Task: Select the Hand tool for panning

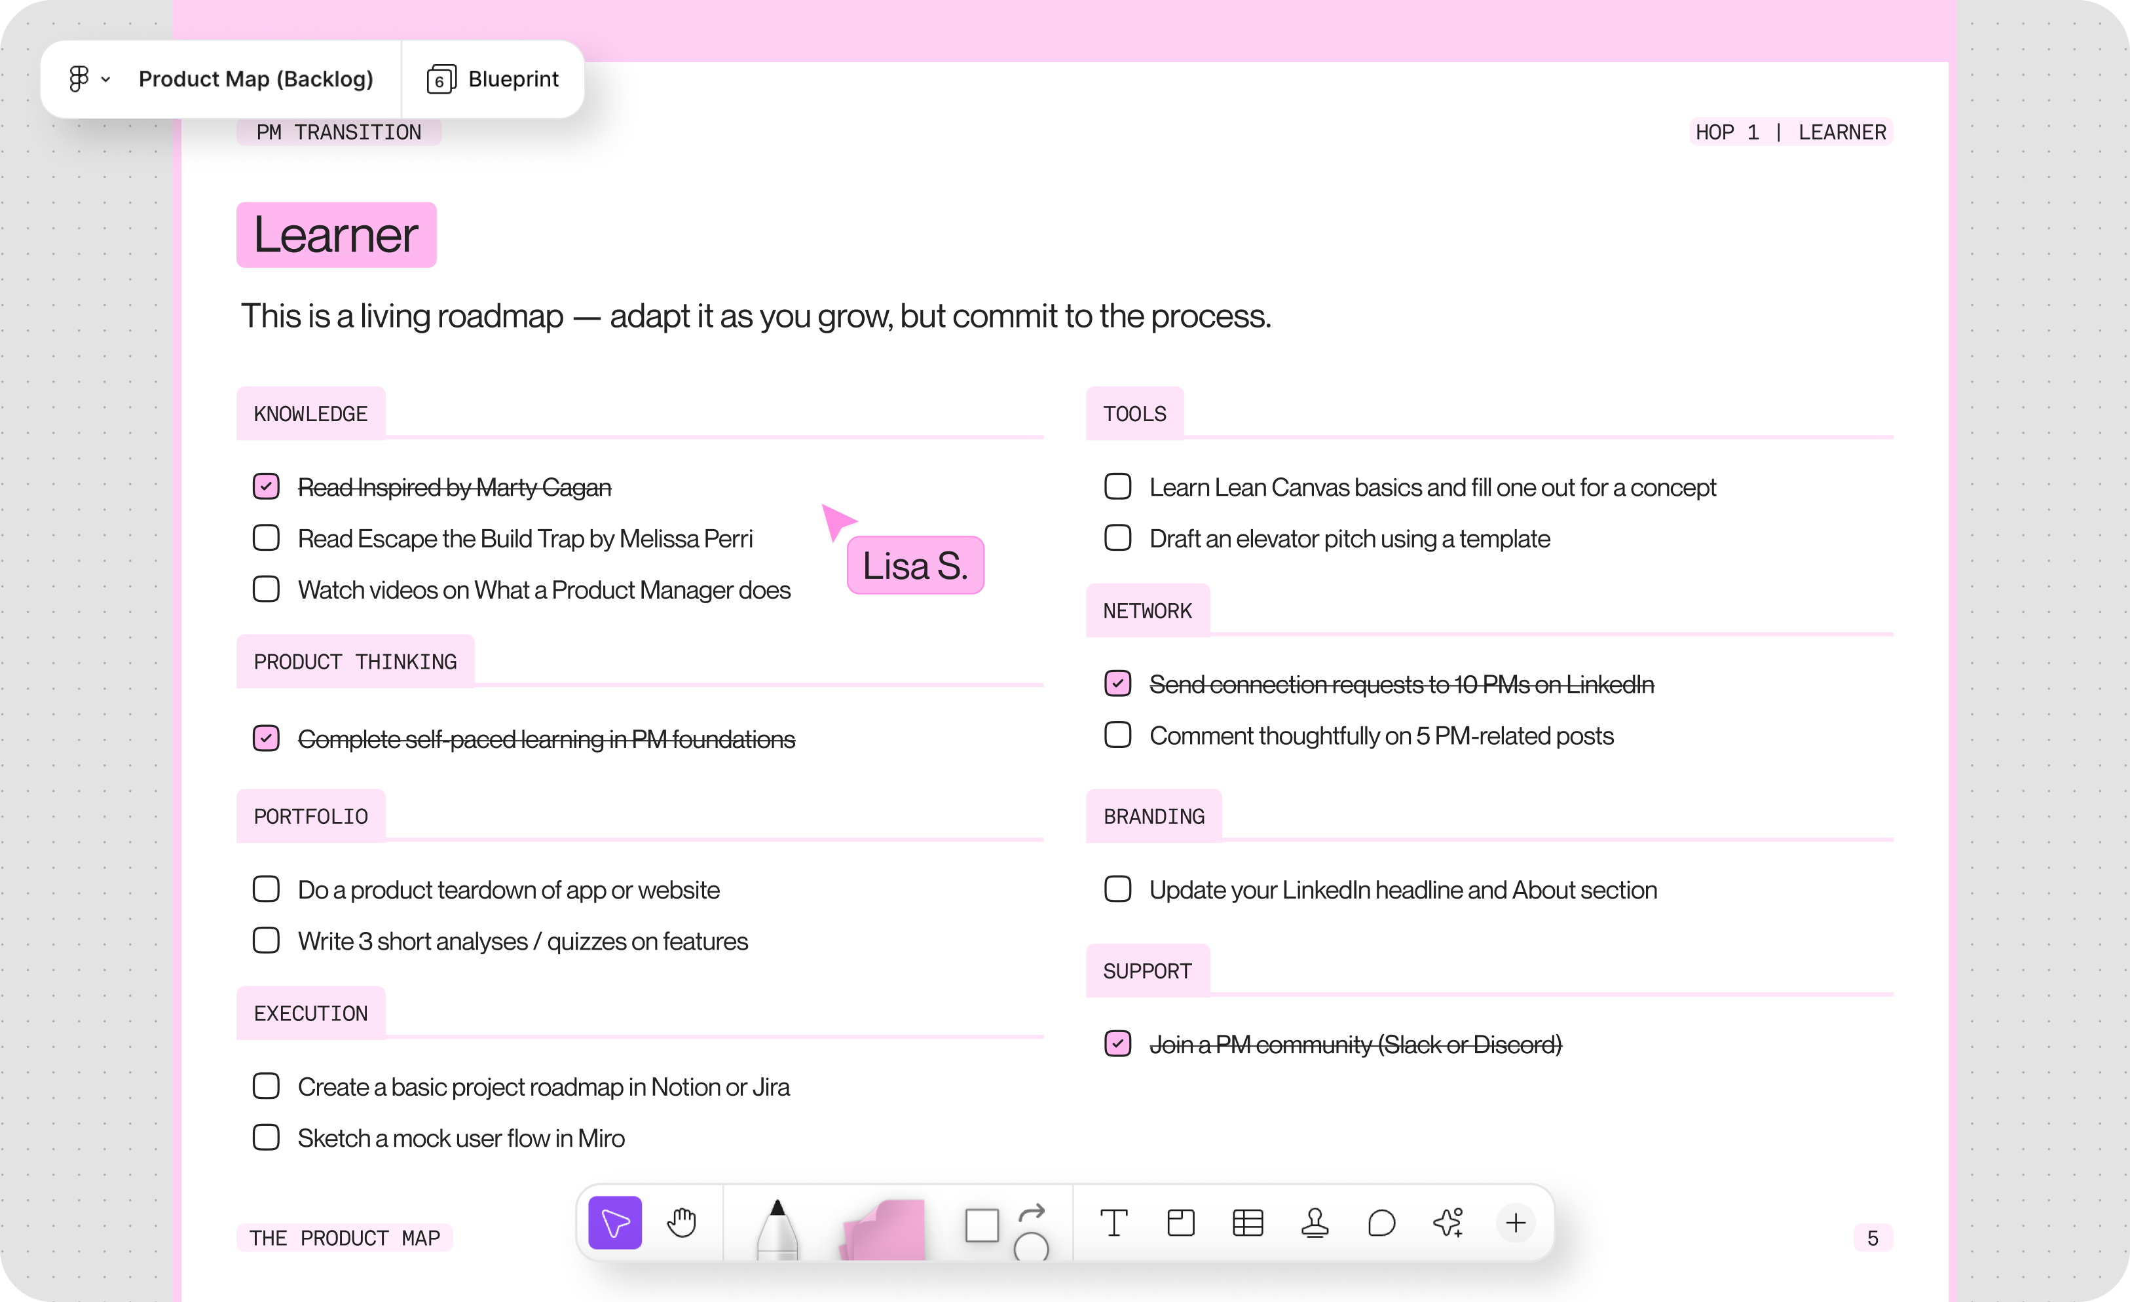Action: [682, 1223]
